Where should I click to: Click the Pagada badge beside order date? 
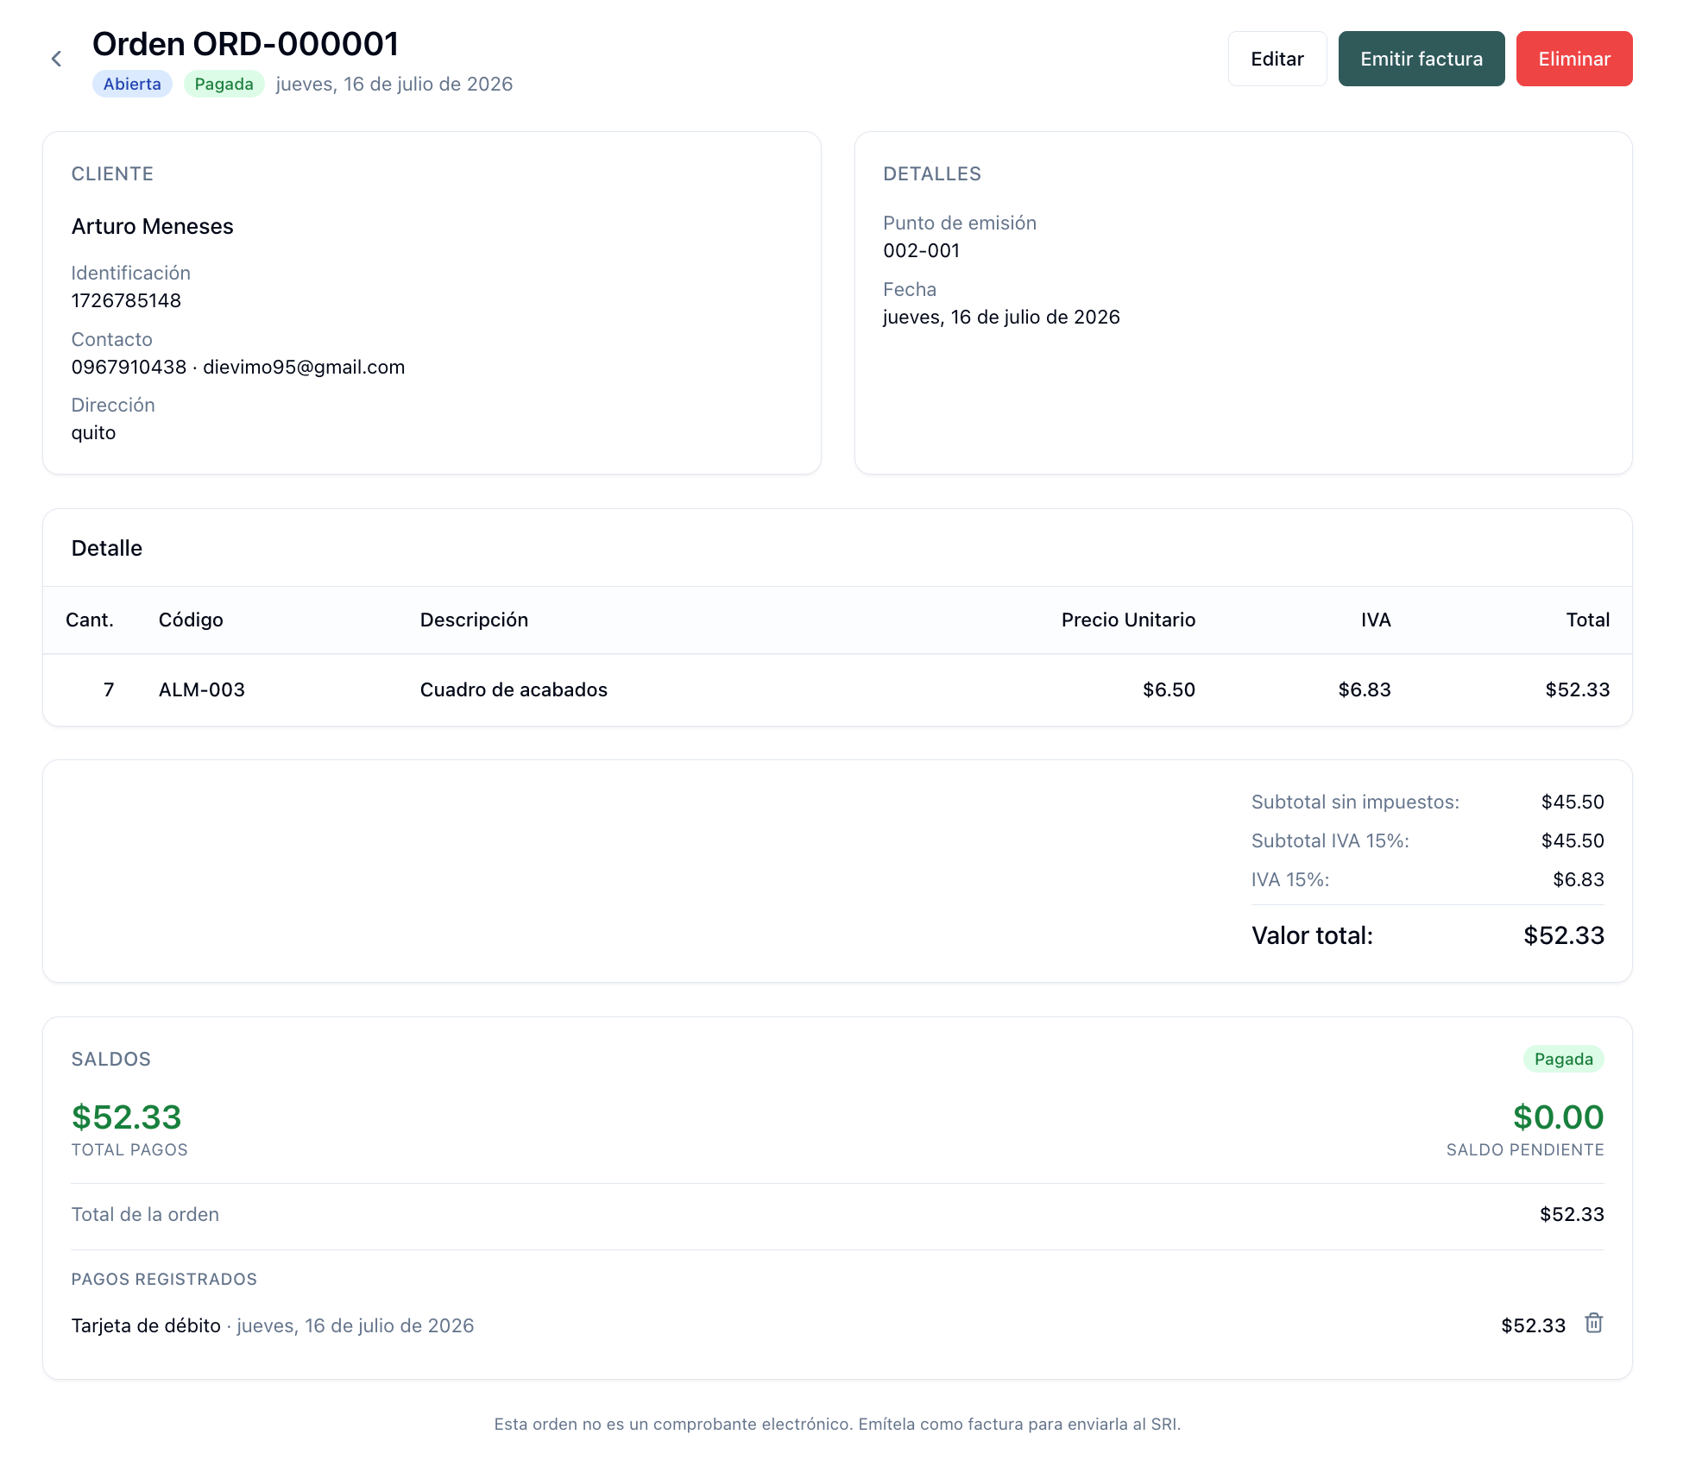(x=224, y=84)
